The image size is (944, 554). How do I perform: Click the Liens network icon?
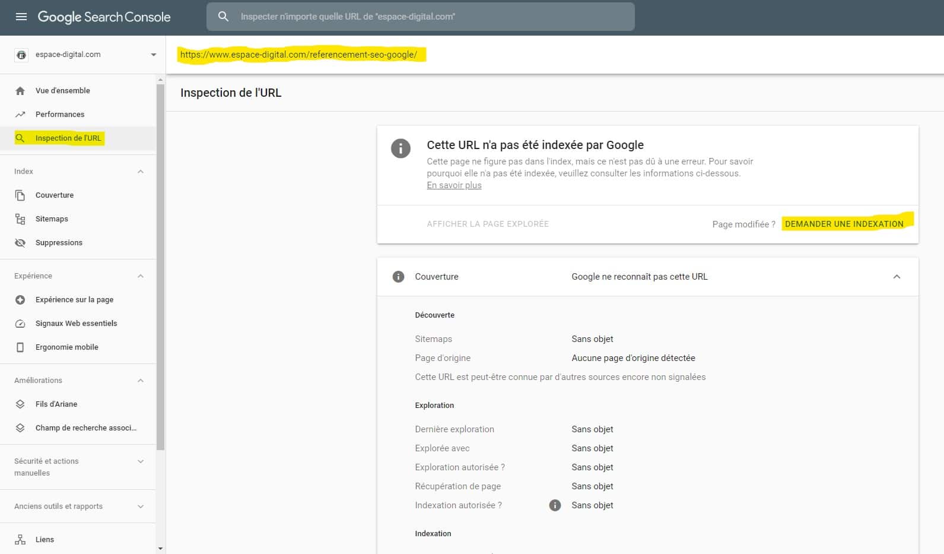click(x=20, y=540)
